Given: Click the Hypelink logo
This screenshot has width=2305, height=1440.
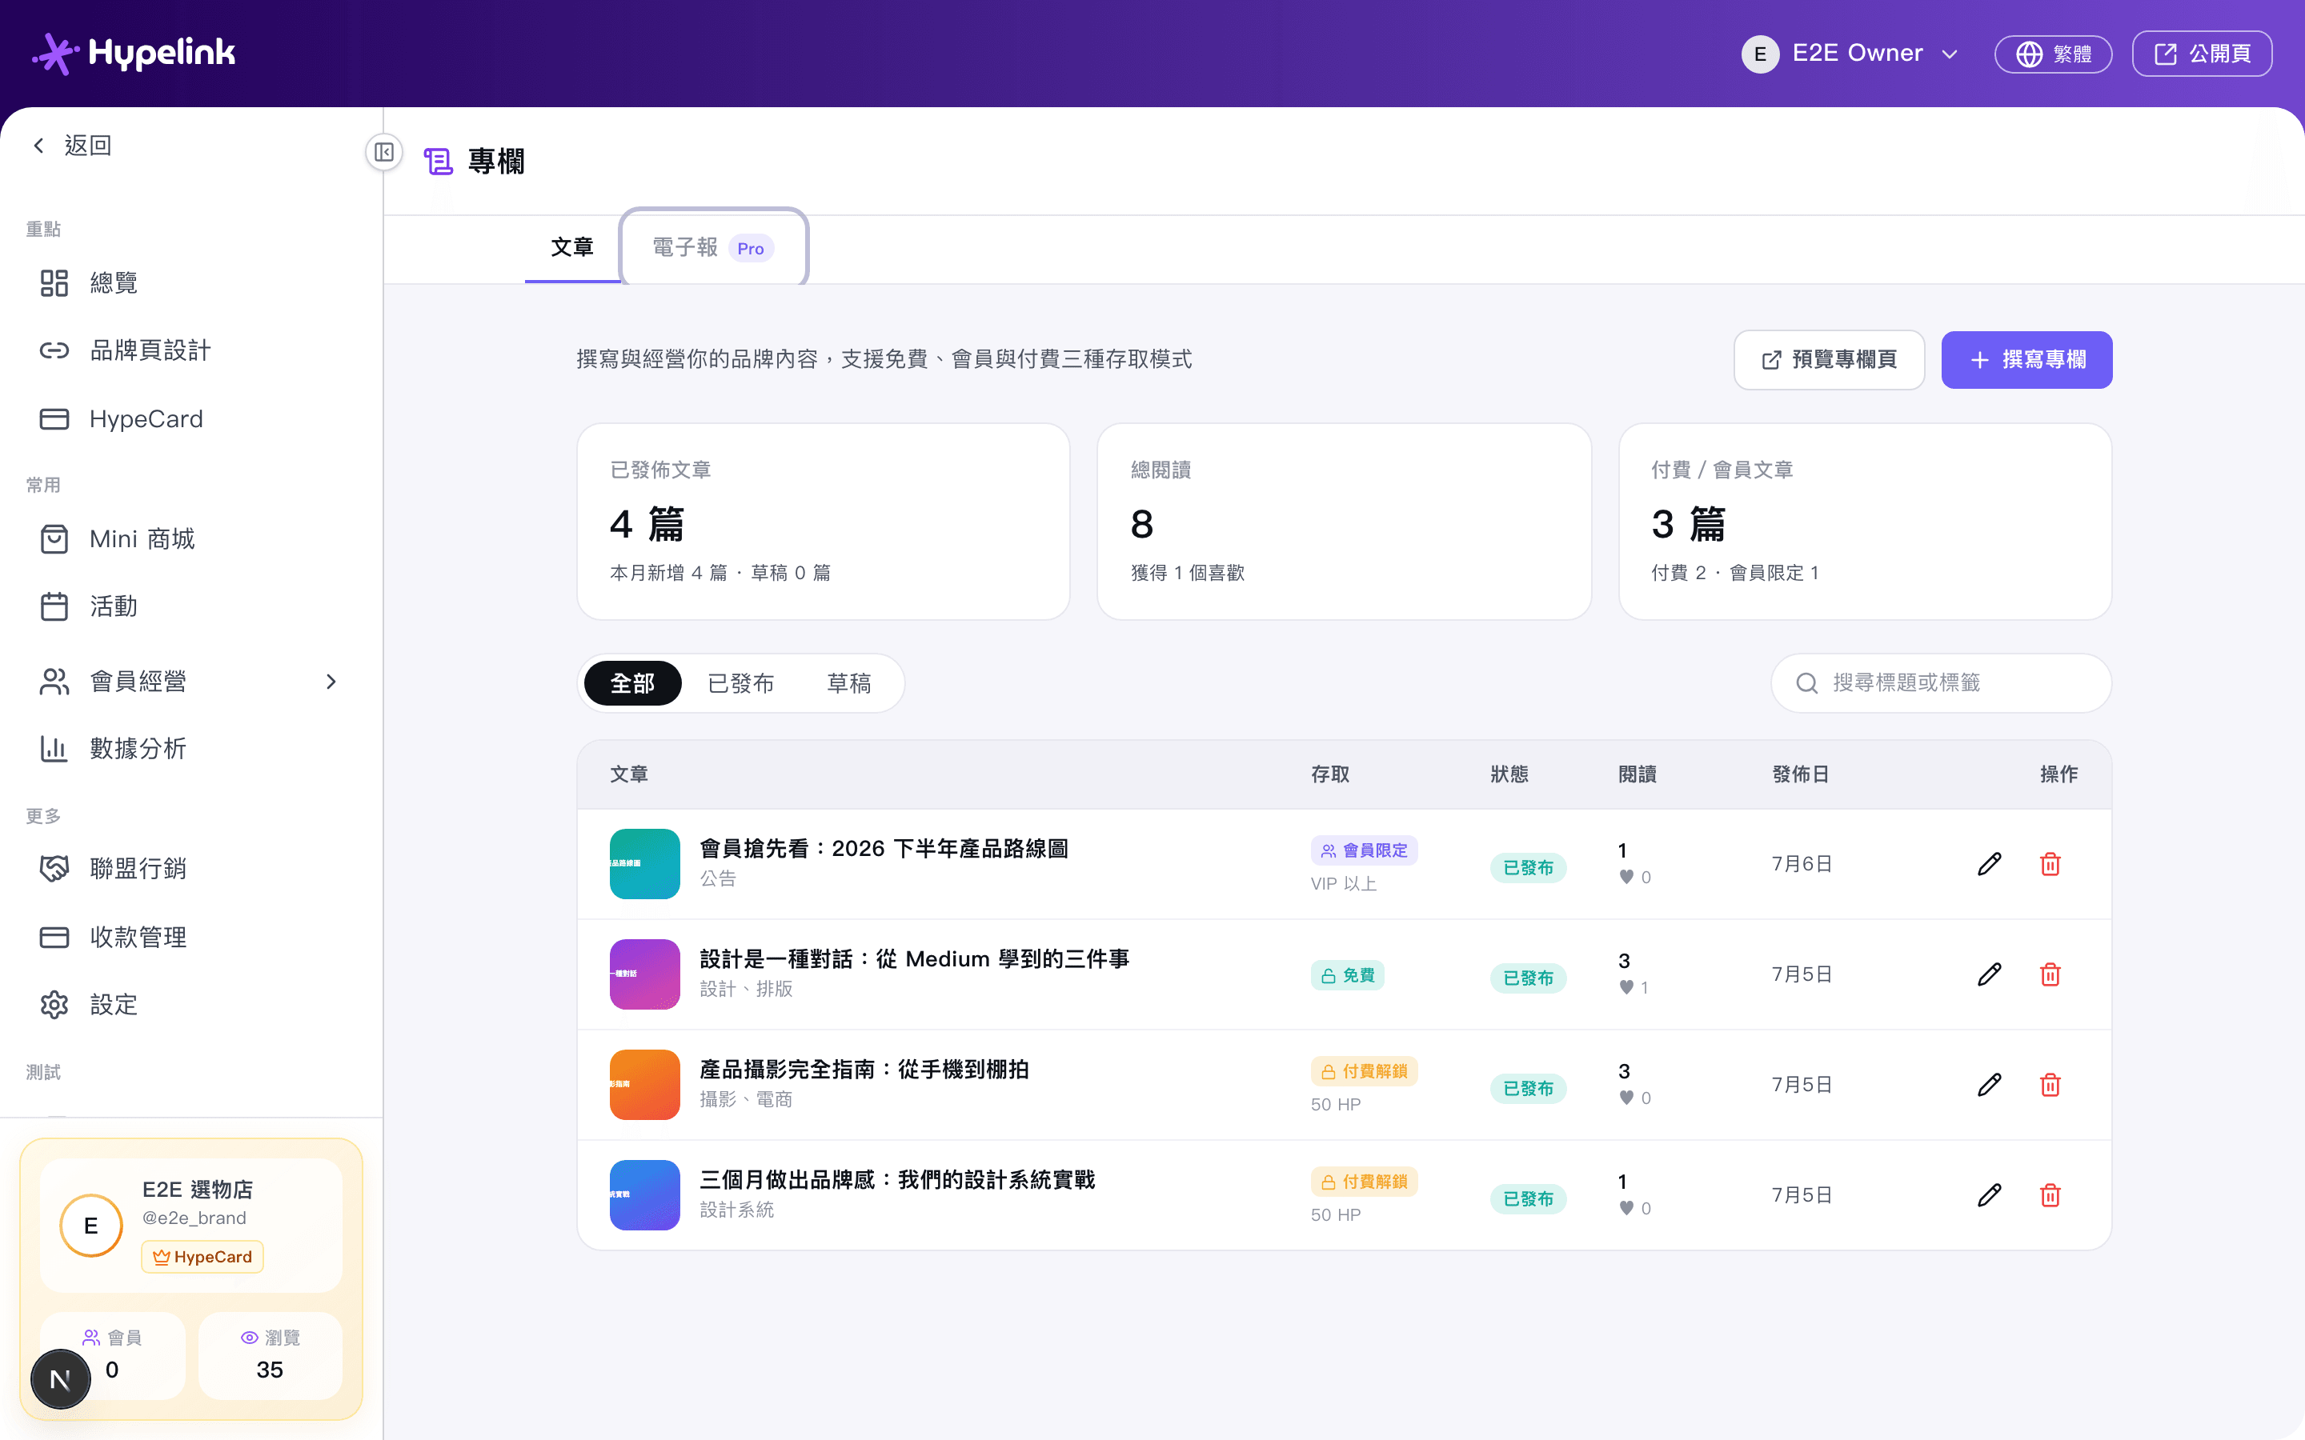Looking at the screenshot, I should pos(134,54).
